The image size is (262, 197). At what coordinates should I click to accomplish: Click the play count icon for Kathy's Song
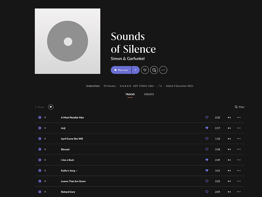pos(229,171)
